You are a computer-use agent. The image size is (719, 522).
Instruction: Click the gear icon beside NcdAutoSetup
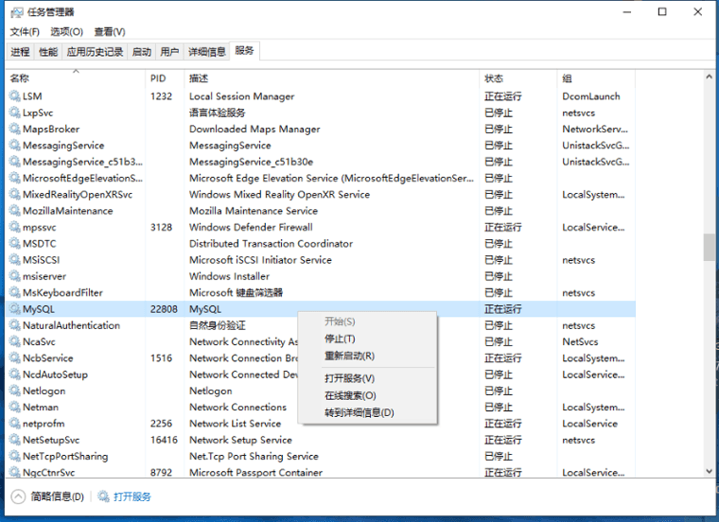point(15,374)
